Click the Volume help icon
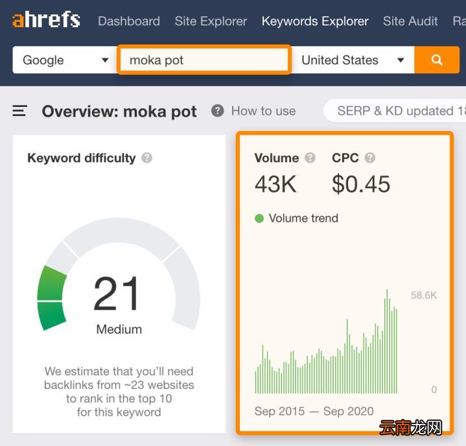 tap(310, 158)
